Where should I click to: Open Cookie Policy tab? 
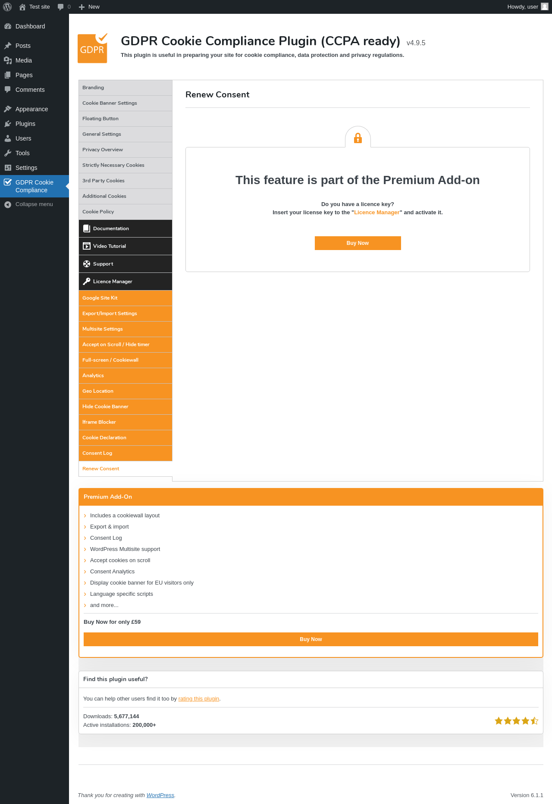(x=125, y=212)
